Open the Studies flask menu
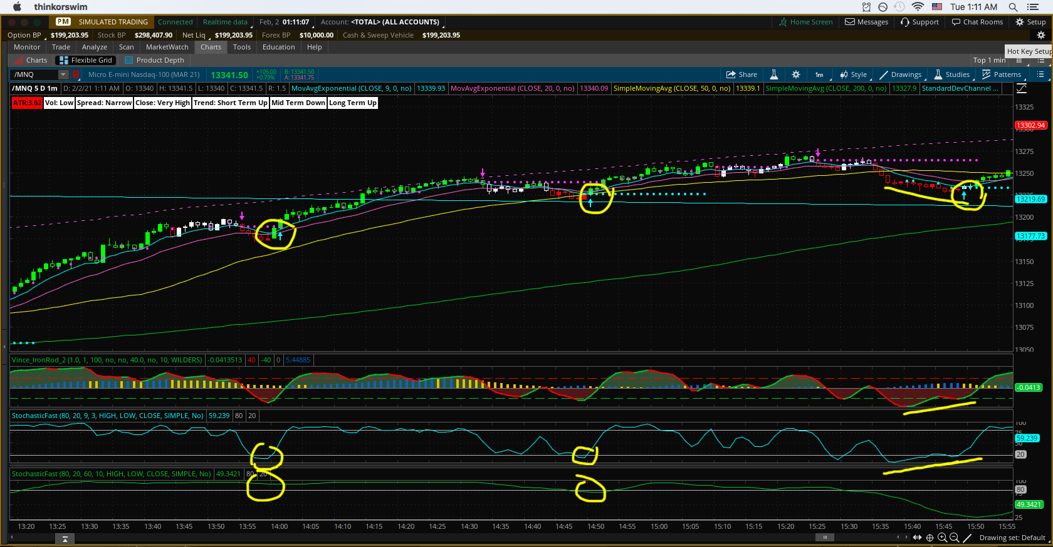The height and width of the screenshot is (547, 1053). click(x=951, y=74)
